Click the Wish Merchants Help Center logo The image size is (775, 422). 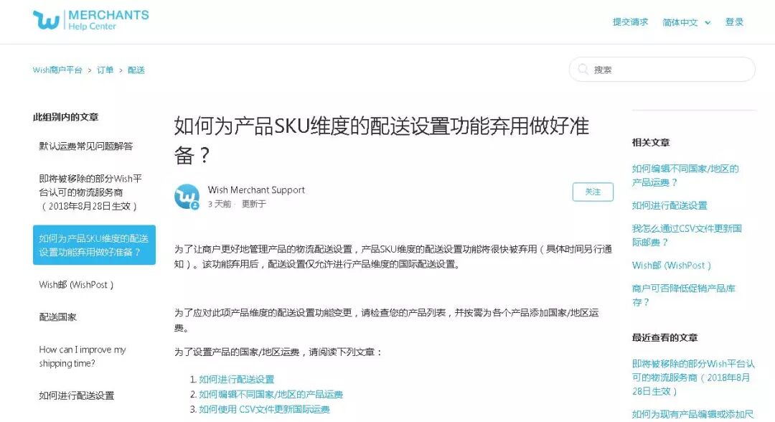click(x=91, y=20)
